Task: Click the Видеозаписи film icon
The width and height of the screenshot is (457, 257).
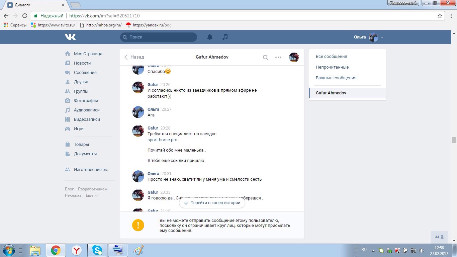Action: click(x=68, y=119)
